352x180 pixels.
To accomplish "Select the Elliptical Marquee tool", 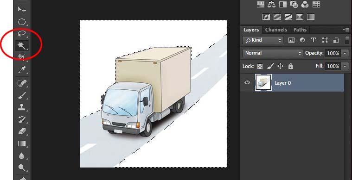I will click(22, 22).
